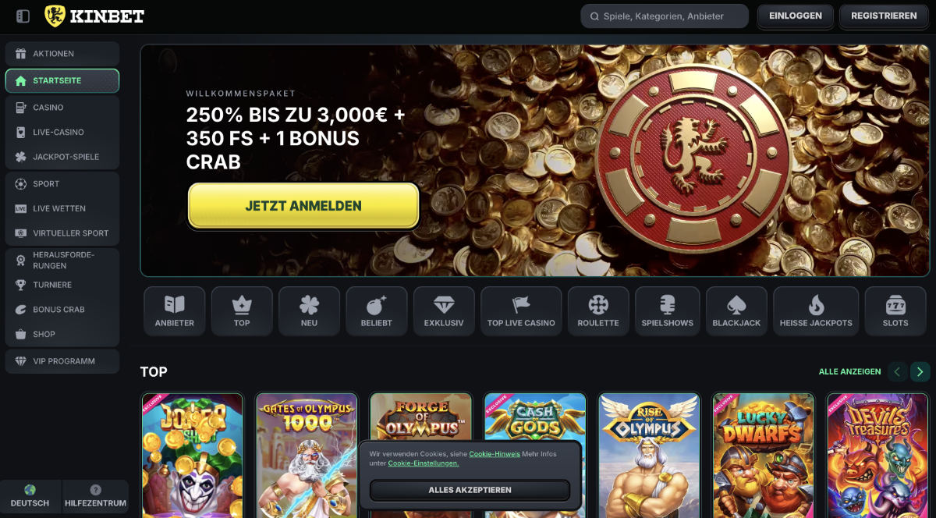Focus the game search field
Screen dimensions: 936x518
(665, 16)
